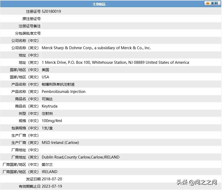Screen dimensions: 222x190
Task: Select the 100mg/4ml specification value
Action: (52, 121)
